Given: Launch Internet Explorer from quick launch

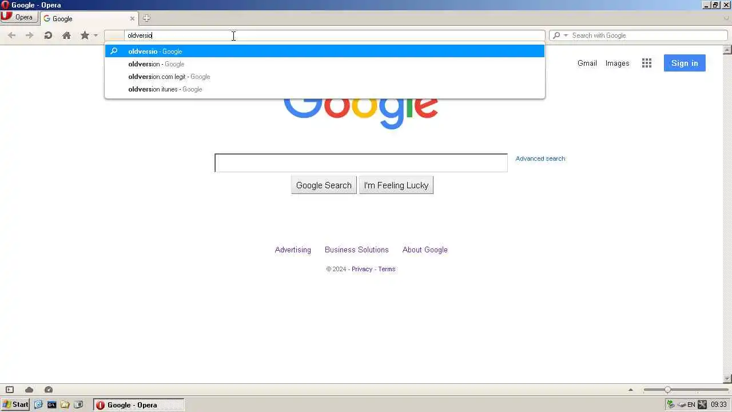Looking at the screenshot, I should point(38,405).
